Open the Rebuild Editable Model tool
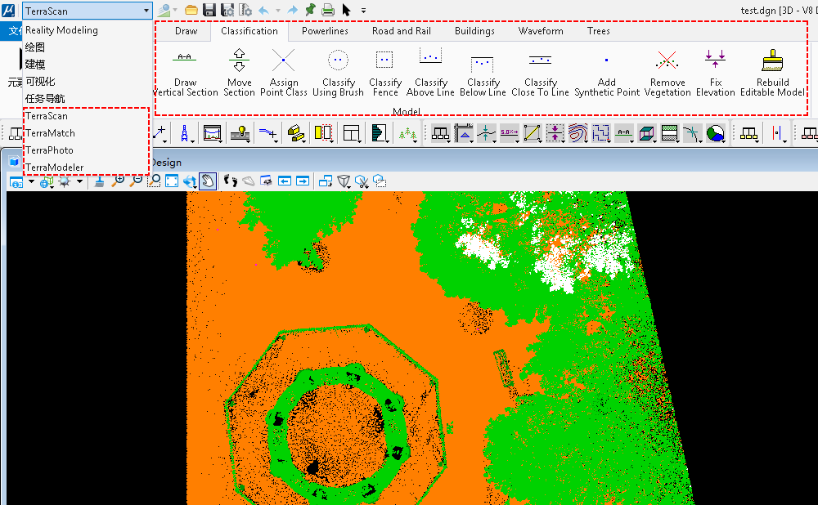818x505 pixels. (772, 72)
